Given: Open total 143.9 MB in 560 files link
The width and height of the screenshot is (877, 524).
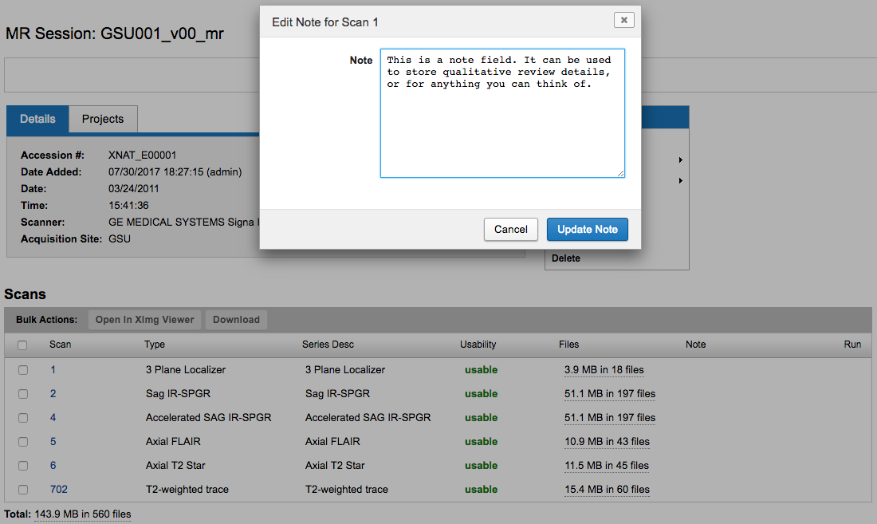Looking at the screenshot, I should coord(83,514).
